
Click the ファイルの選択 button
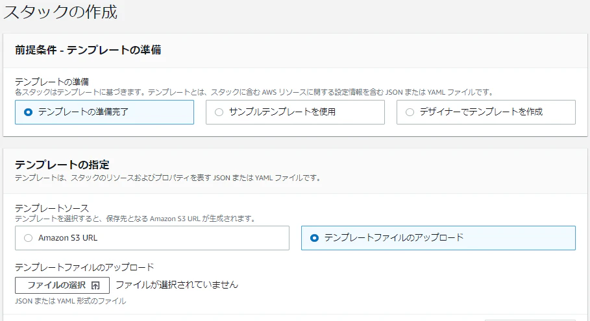point(62,285)
